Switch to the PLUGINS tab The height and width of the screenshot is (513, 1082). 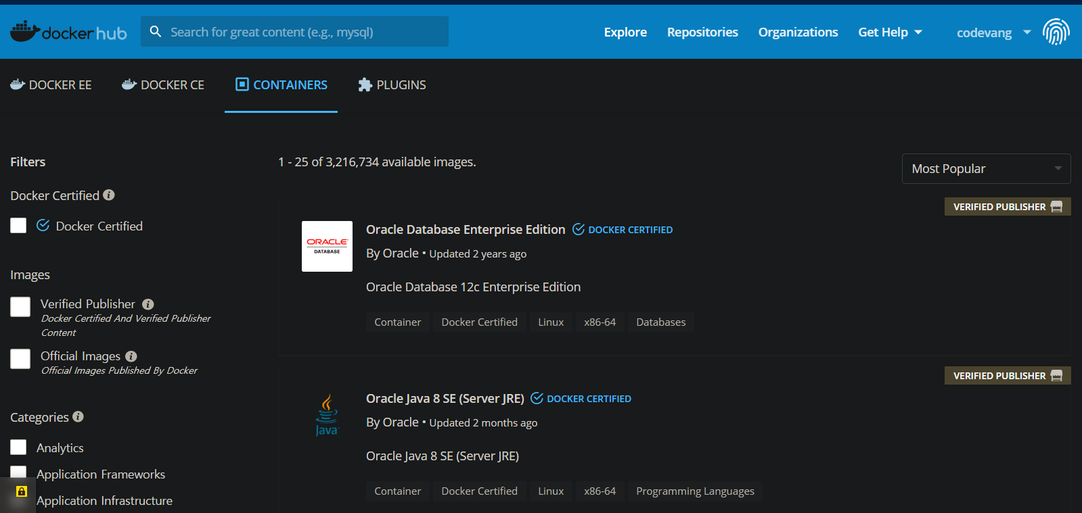click(x=392, y=84)
